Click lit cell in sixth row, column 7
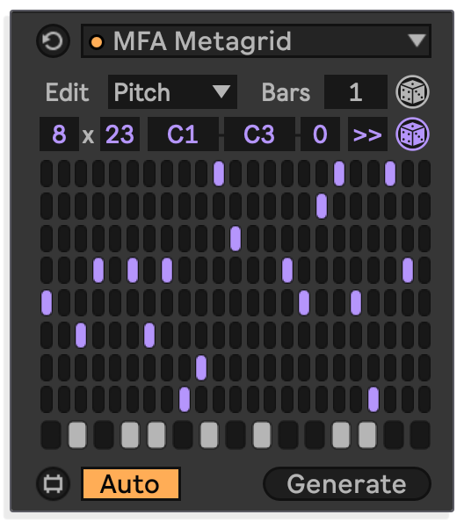Viewport: 464px width, 522px height. [x=149, y=335]
